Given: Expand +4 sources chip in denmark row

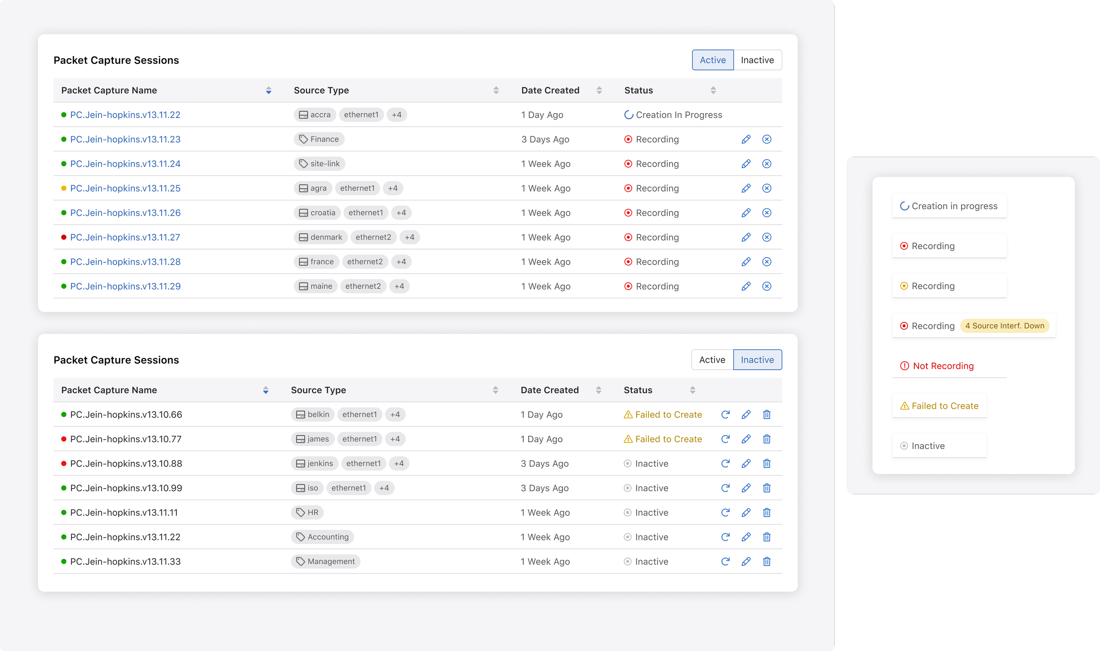Looking at the screenshot, I should coord(409,237).
